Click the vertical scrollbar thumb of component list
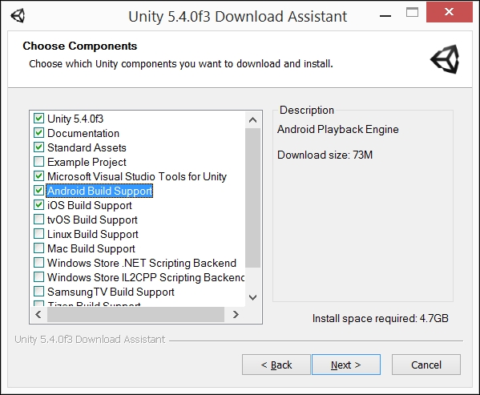 pos(253,198)
